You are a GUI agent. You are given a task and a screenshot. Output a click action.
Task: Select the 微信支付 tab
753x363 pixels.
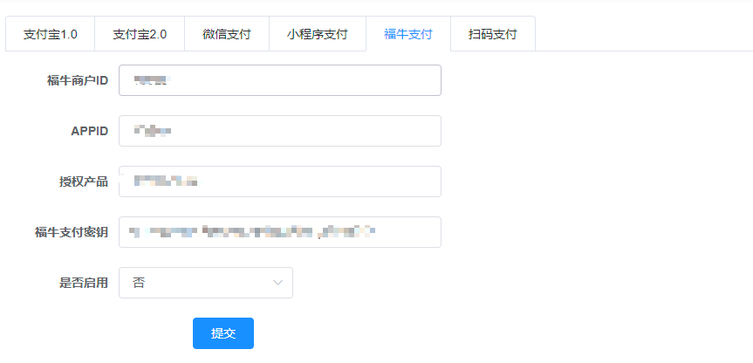coord(227,35)
